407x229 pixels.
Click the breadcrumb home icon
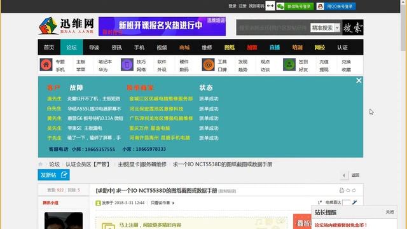(41, 164)
